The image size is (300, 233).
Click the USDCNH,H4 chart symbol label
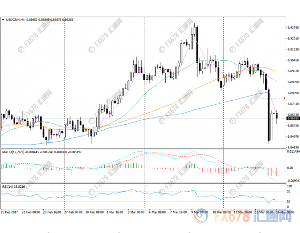point(16,19)
